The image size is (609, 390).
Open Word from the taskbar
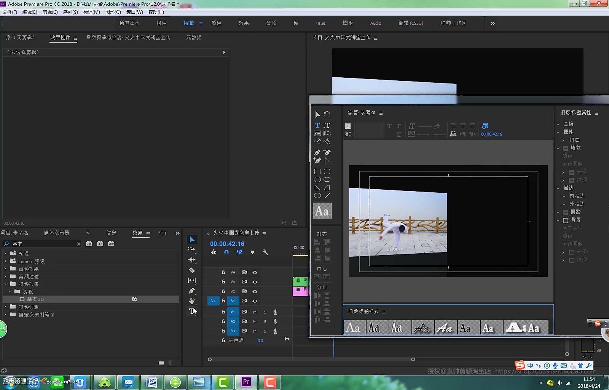pyautogui.click(x=151, y=382)
